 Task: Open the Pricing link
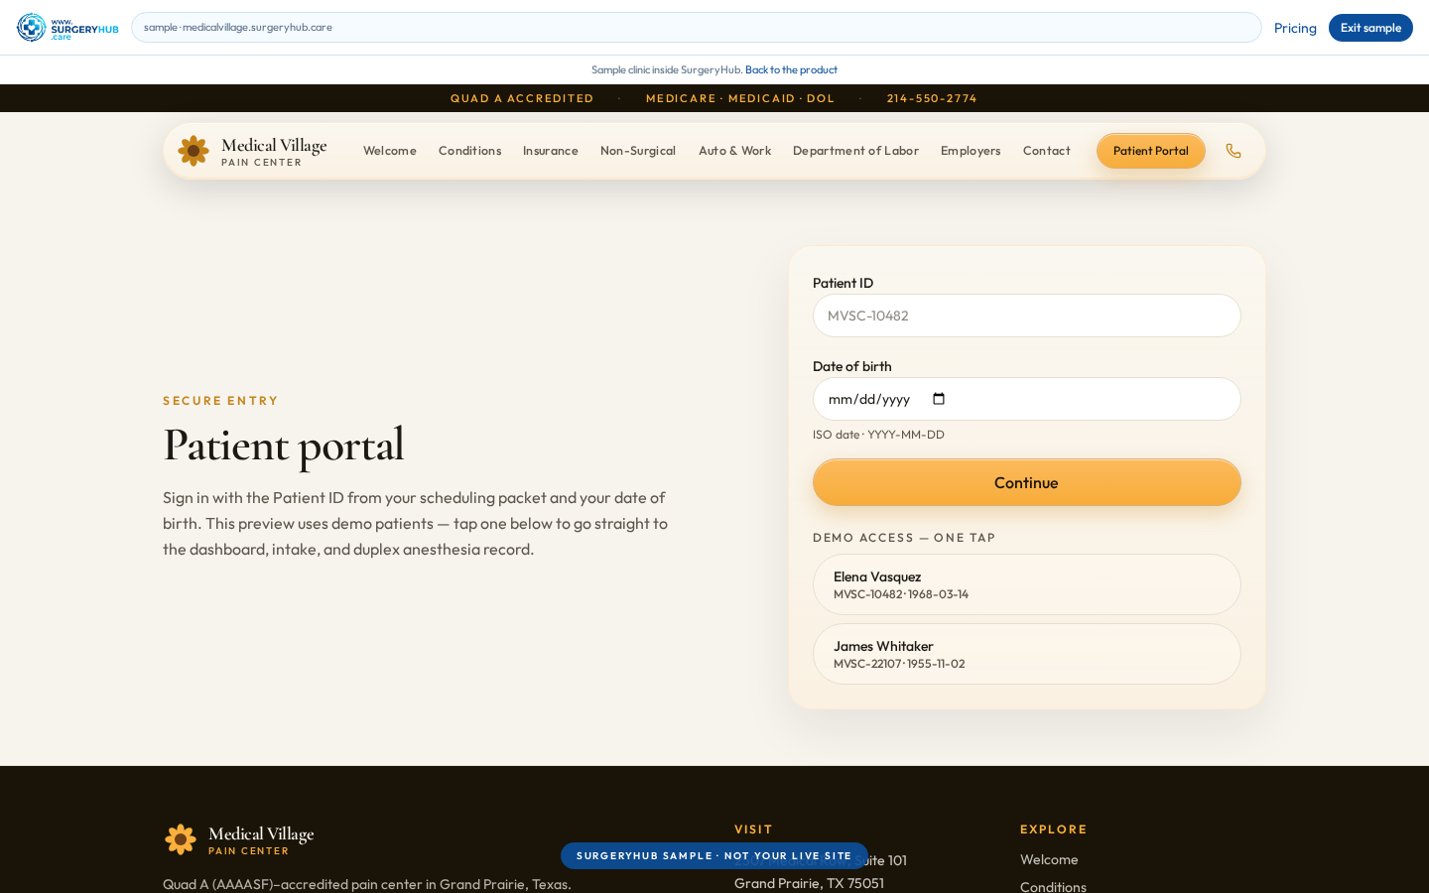(x=1295, y=28)
